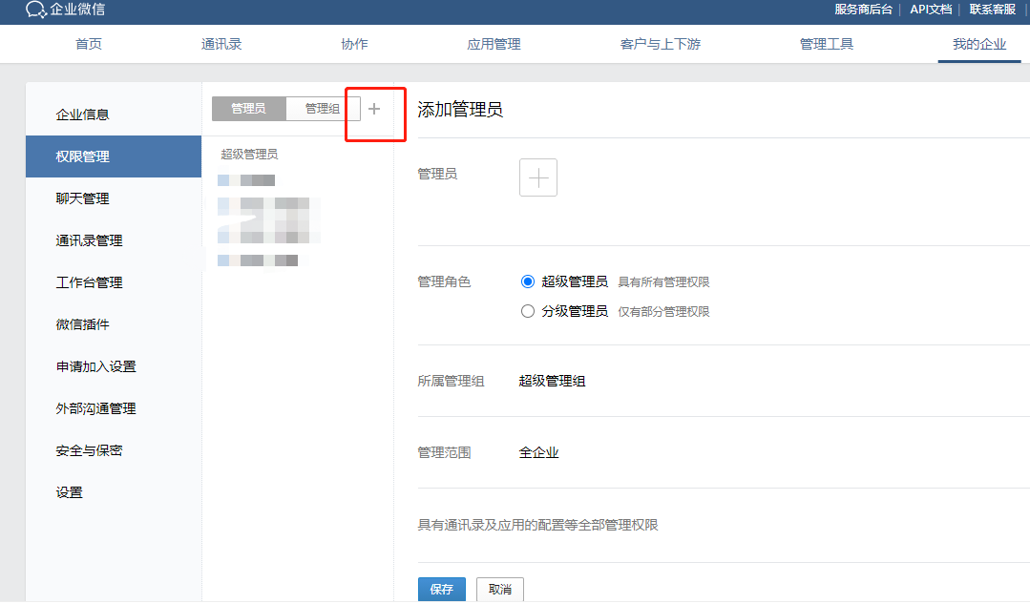
Task: Select the 超级管理员 radio button
Action: pyautogui.click(x=527, y=280)
